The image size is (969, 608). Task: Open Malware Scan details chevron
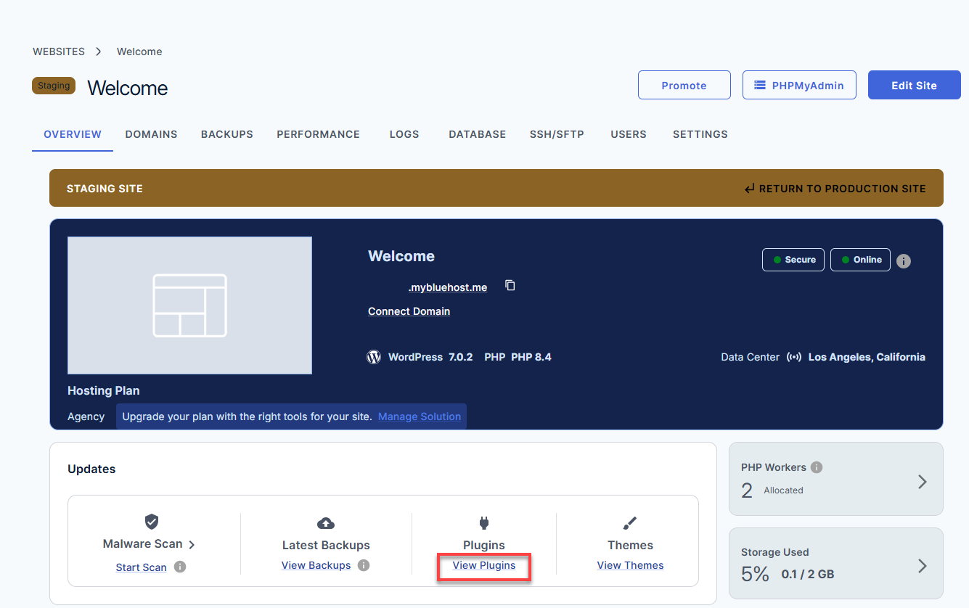(x=192, y=544)
